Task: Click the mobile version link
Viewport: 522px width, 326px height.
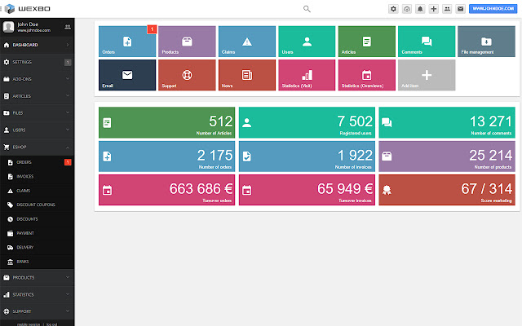Action: pyautogui.click(x=29, y=324)
